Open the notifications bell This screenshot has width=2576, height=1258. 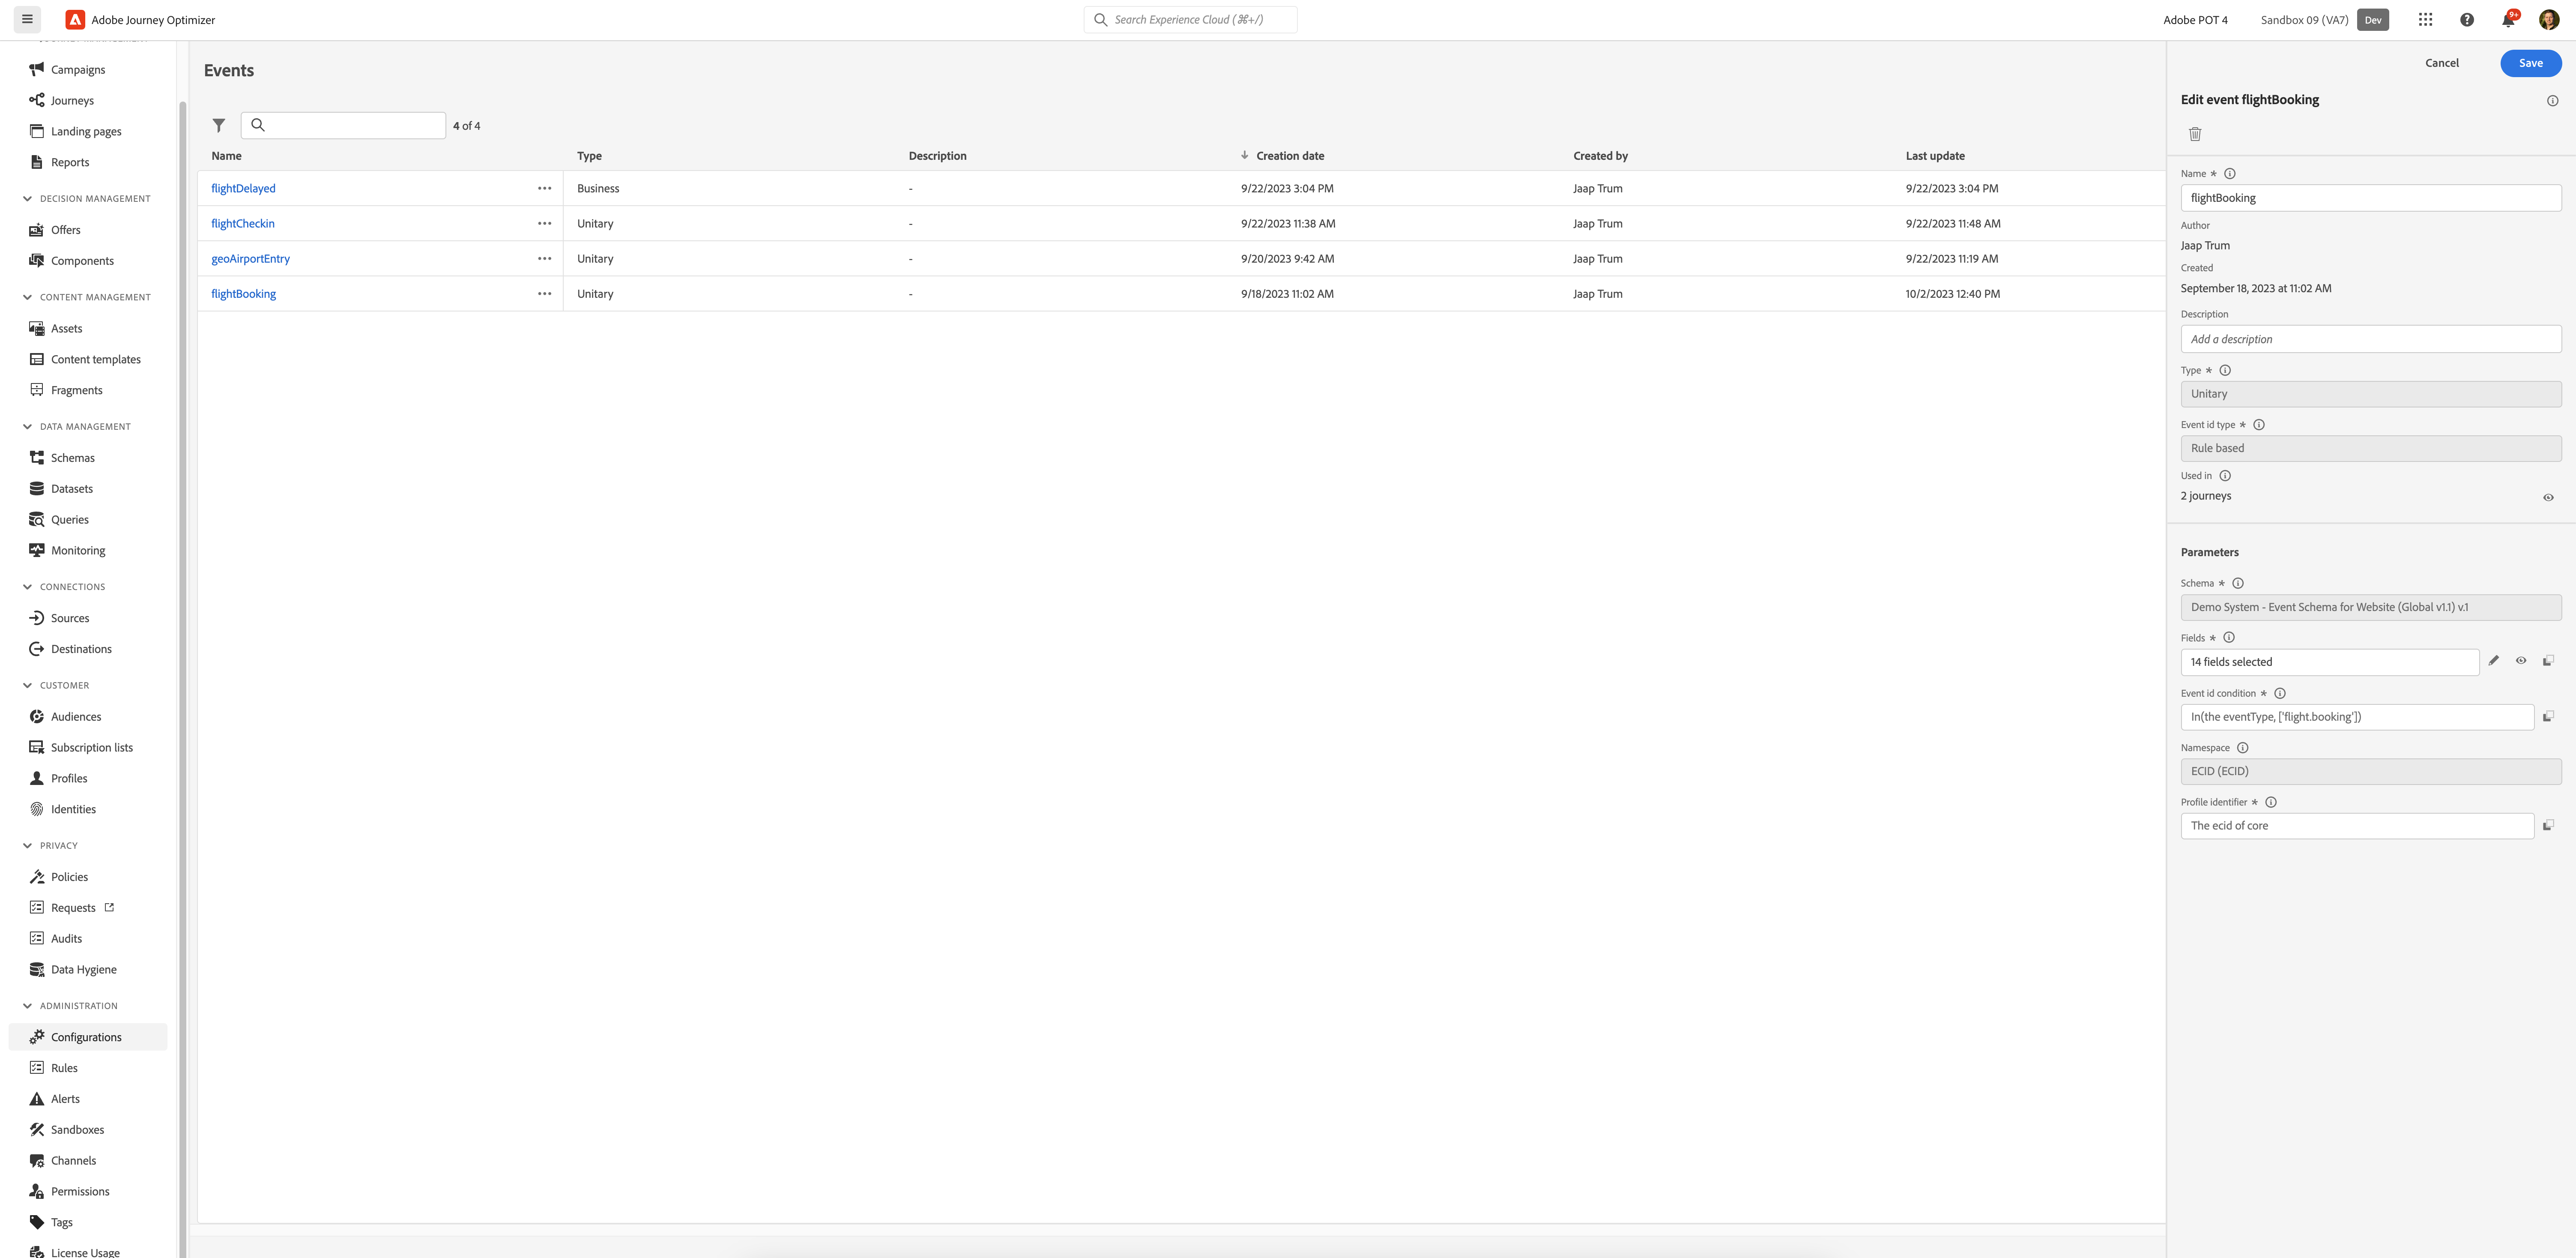[x=2508, y=20]
